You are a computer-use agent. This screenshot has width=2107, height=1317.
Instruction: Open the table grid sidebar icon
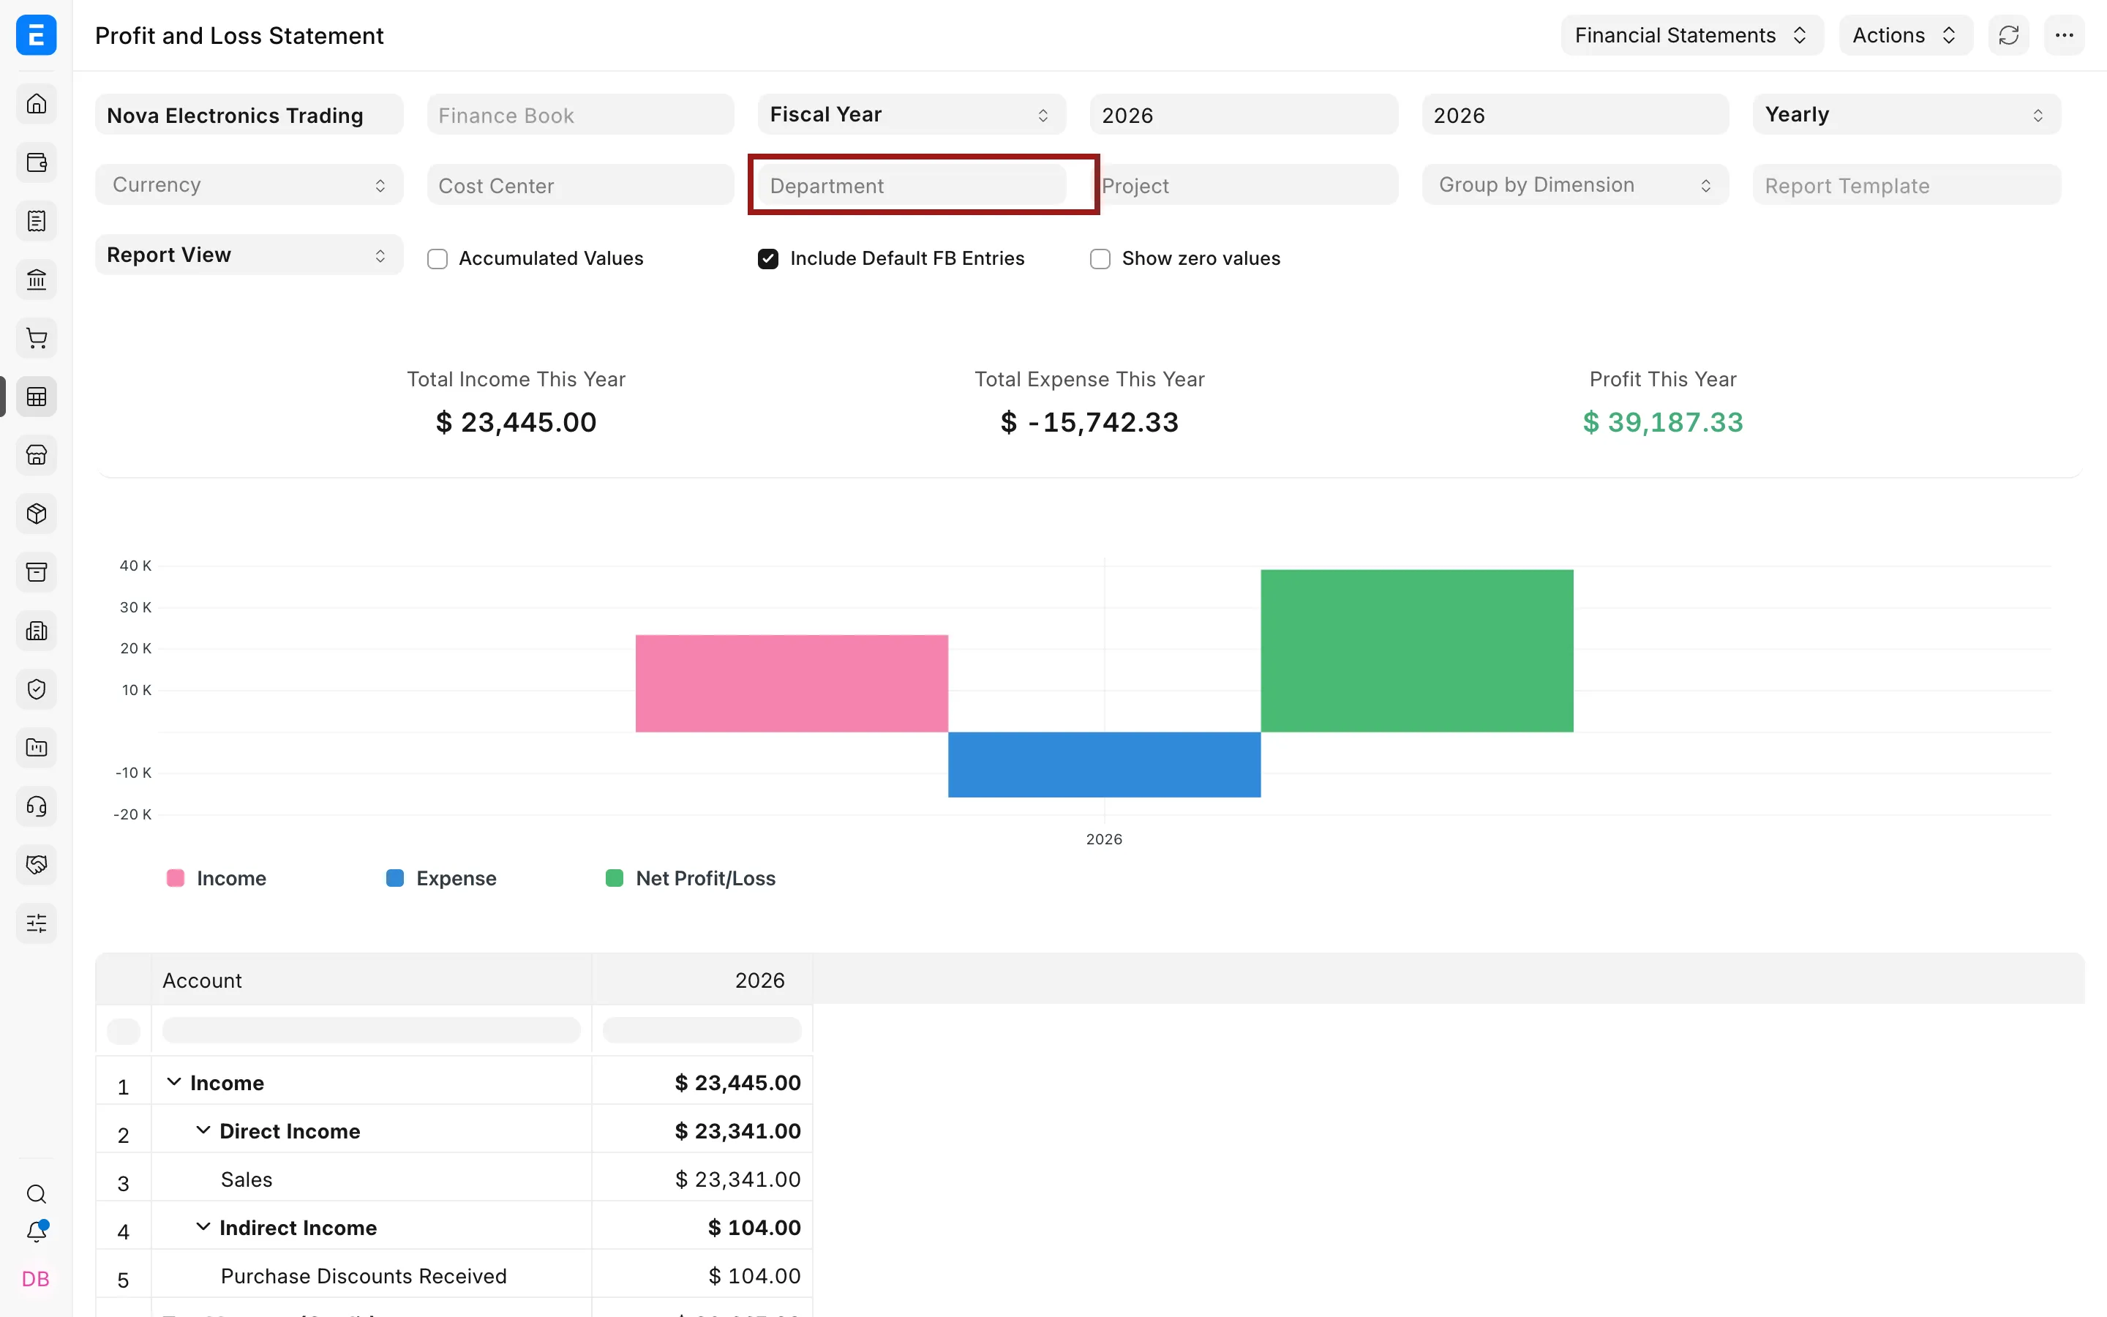tap(36, 397)
